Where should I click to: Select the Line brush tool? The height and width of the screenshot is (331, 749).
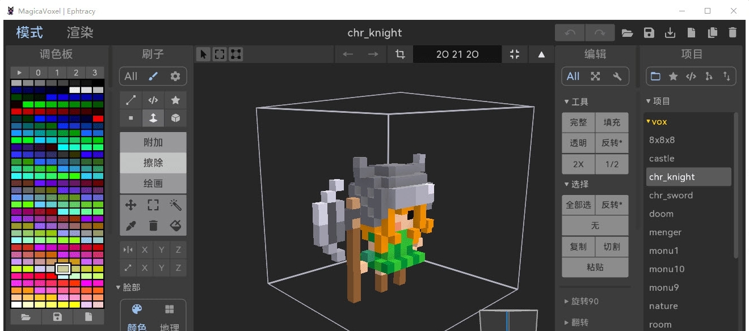pos(131,100)
